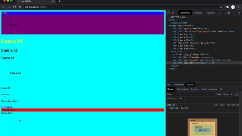This screenshot has height=136, width=242.
Task: Click the ./script.js src link
Action: (x=213, y=60)
